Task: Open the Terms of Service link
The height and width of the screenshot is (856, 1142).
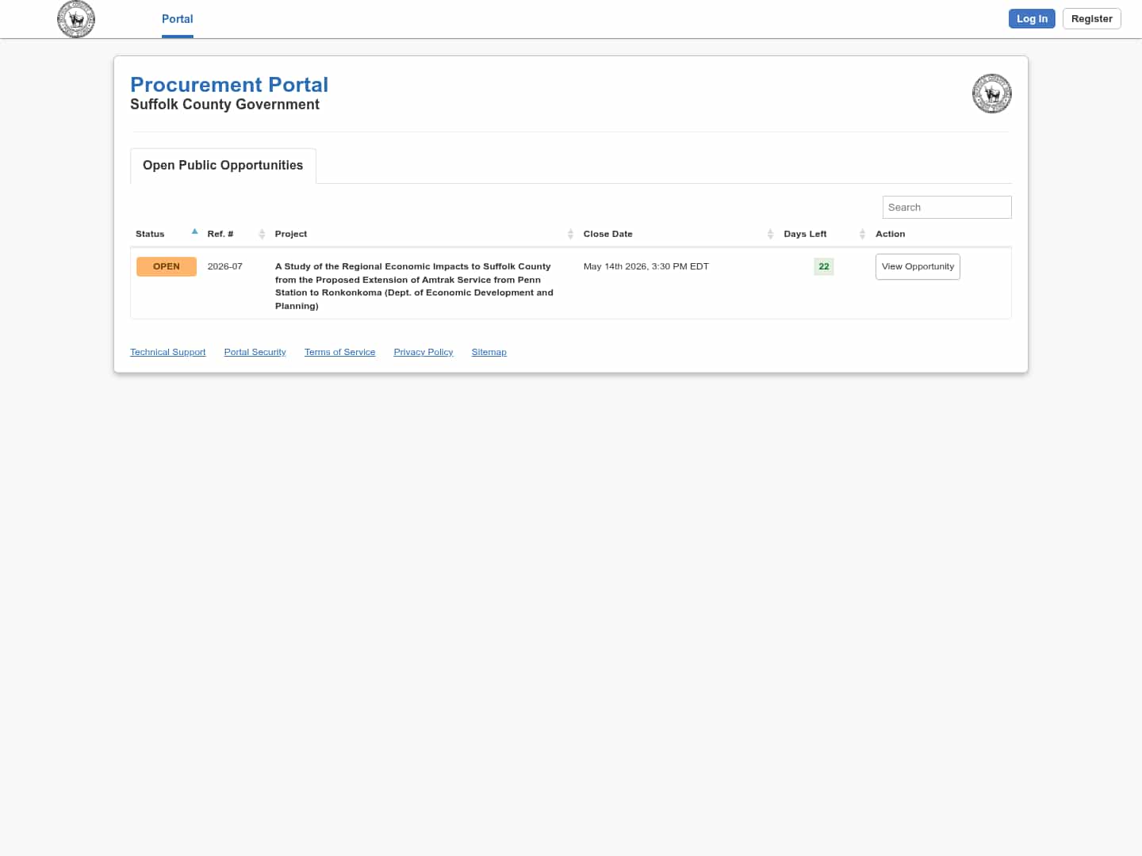Action: click(x=339, y=352)
